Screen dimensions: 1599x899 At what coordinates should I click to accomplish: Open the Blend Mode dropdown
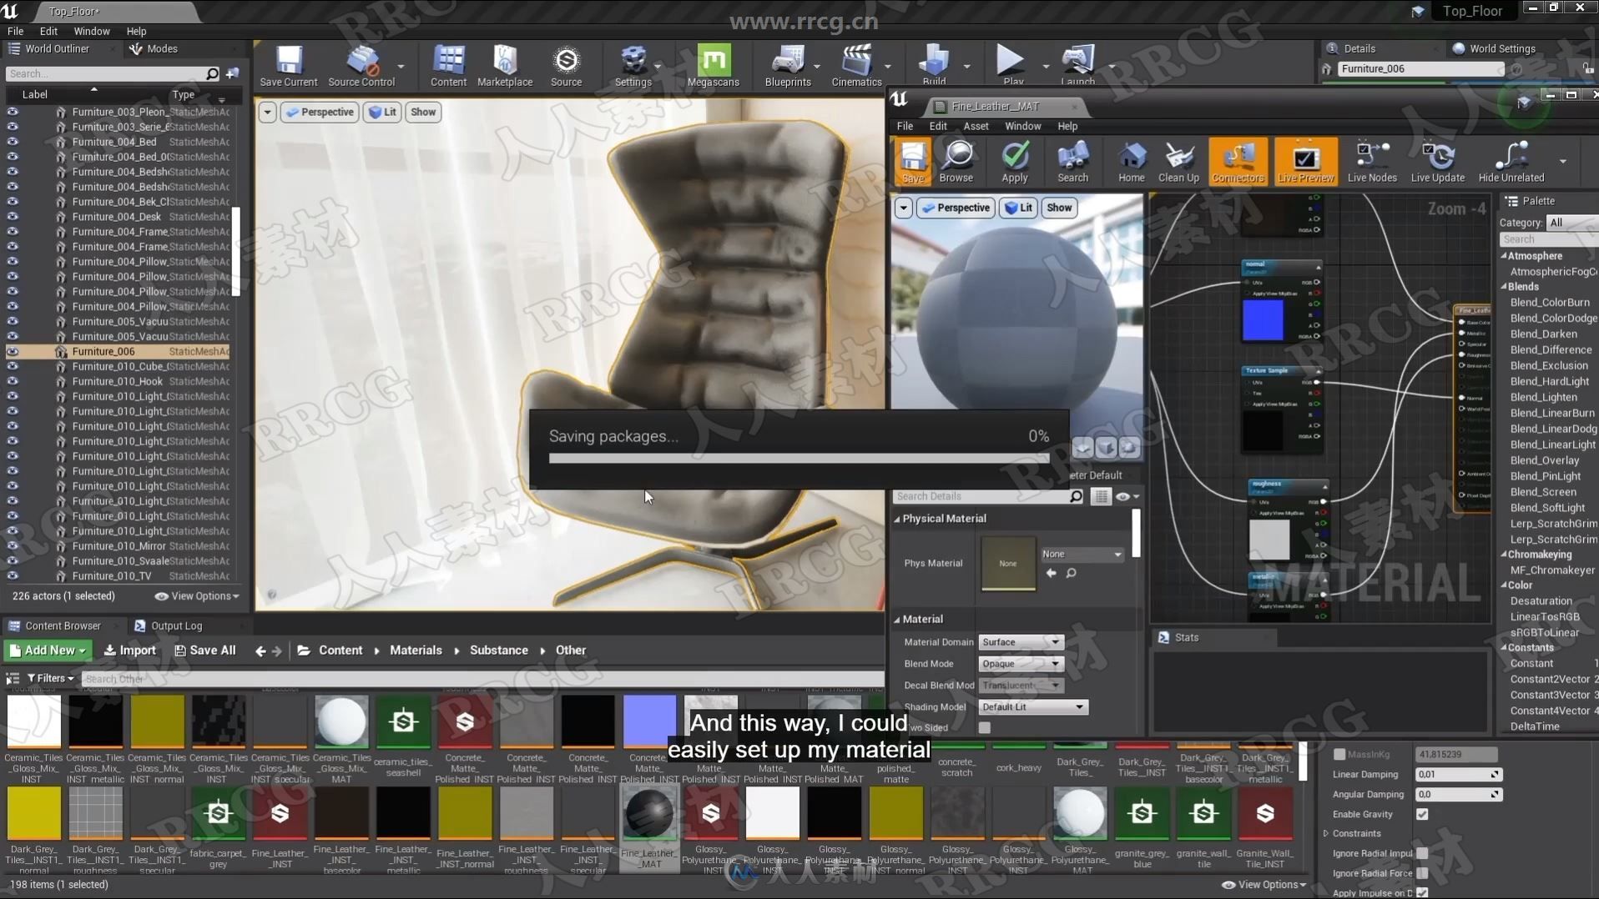[1021, 664]
